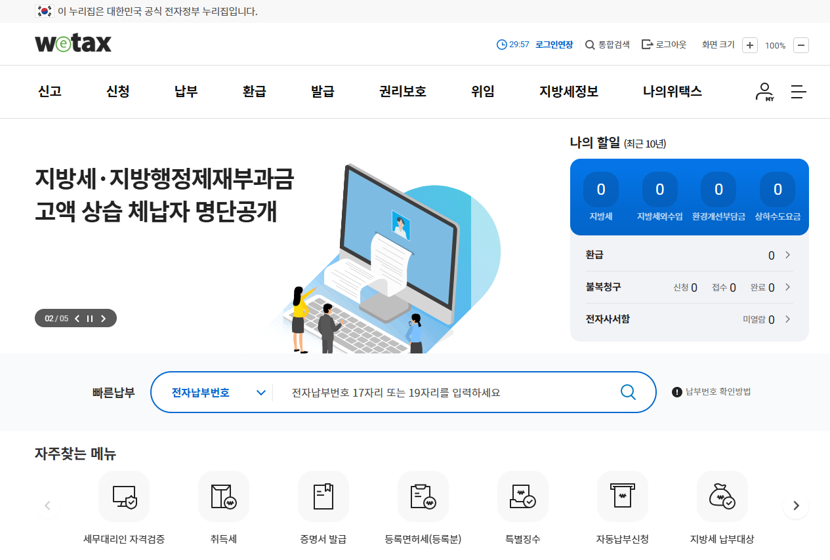Click the 로그아웃 logout icon
Image resolution: width=830 pixels, height=560 pixels.
(x=647, y=45)
